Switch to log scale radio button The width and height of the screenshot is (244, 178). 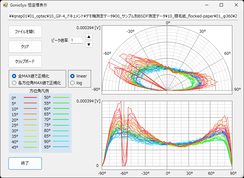click(x=73, y=83)
